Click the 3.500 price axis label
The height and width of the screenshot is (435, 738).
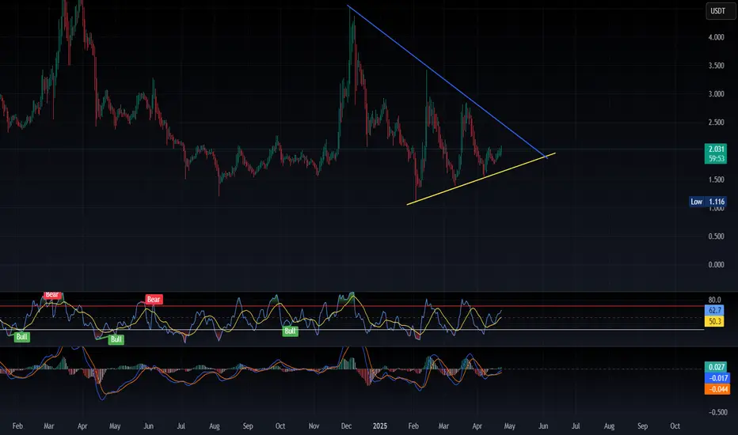click(x=716, y=66)
